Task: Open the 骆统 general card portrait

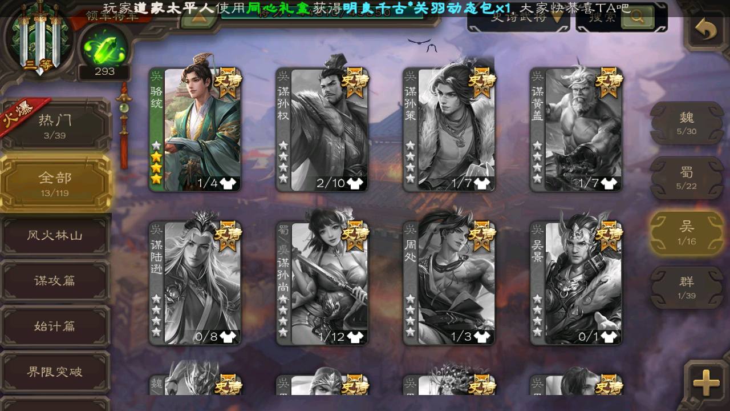Action: (195, 129)
